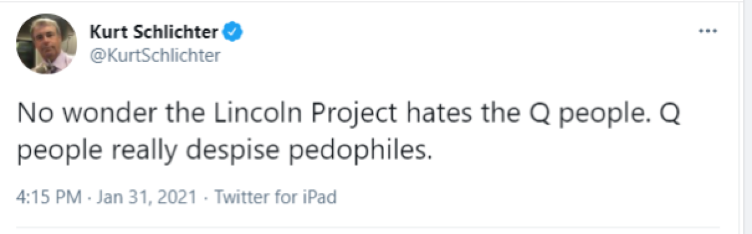752x234 pixels.
Task: Open the tweet's three-dot more options menu
Action: click(x=708, y=31)
